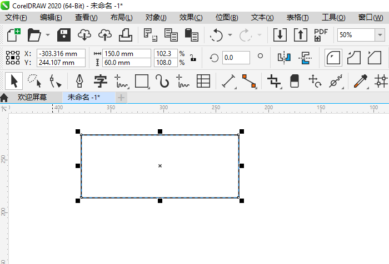Select the Eraser tool

point(295,81)
